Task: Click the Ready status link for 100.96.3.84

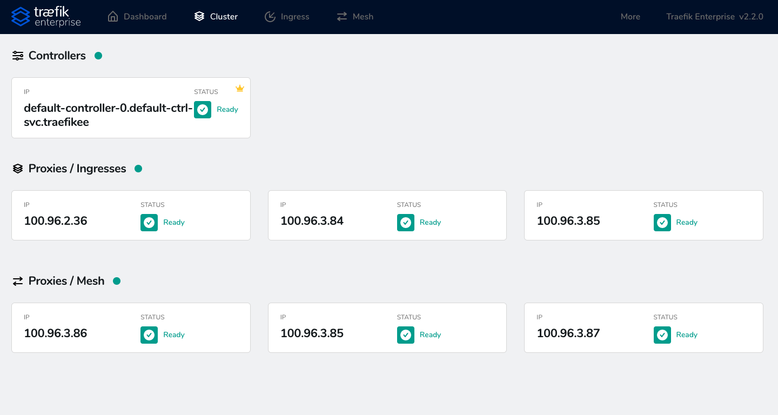Action: tap(430, 223)
